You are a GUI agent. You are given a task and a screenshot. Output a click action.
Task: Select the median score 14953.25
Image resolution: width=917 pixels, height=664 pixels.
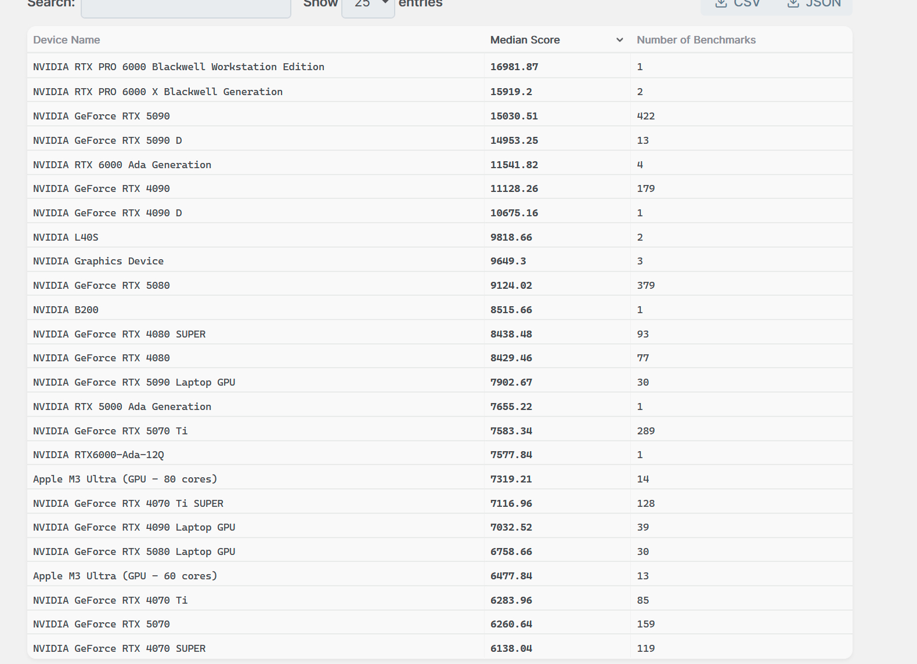pos(514,140)
